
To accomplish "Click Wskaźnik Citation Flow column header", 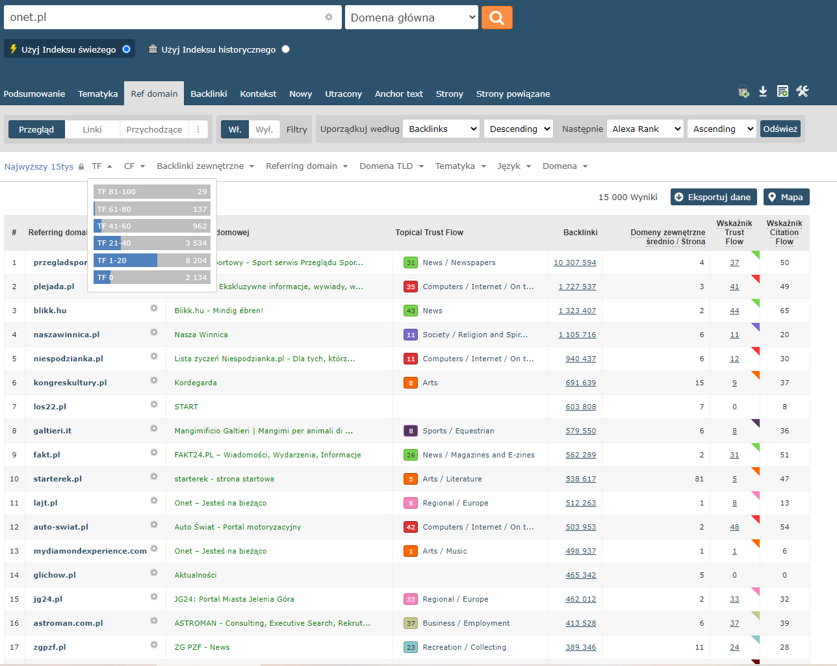I will point(784,233).
